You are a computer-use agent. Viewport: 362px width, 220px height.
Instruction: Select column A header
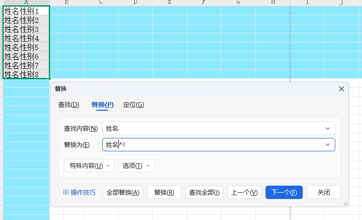click(x=26, y=2)
